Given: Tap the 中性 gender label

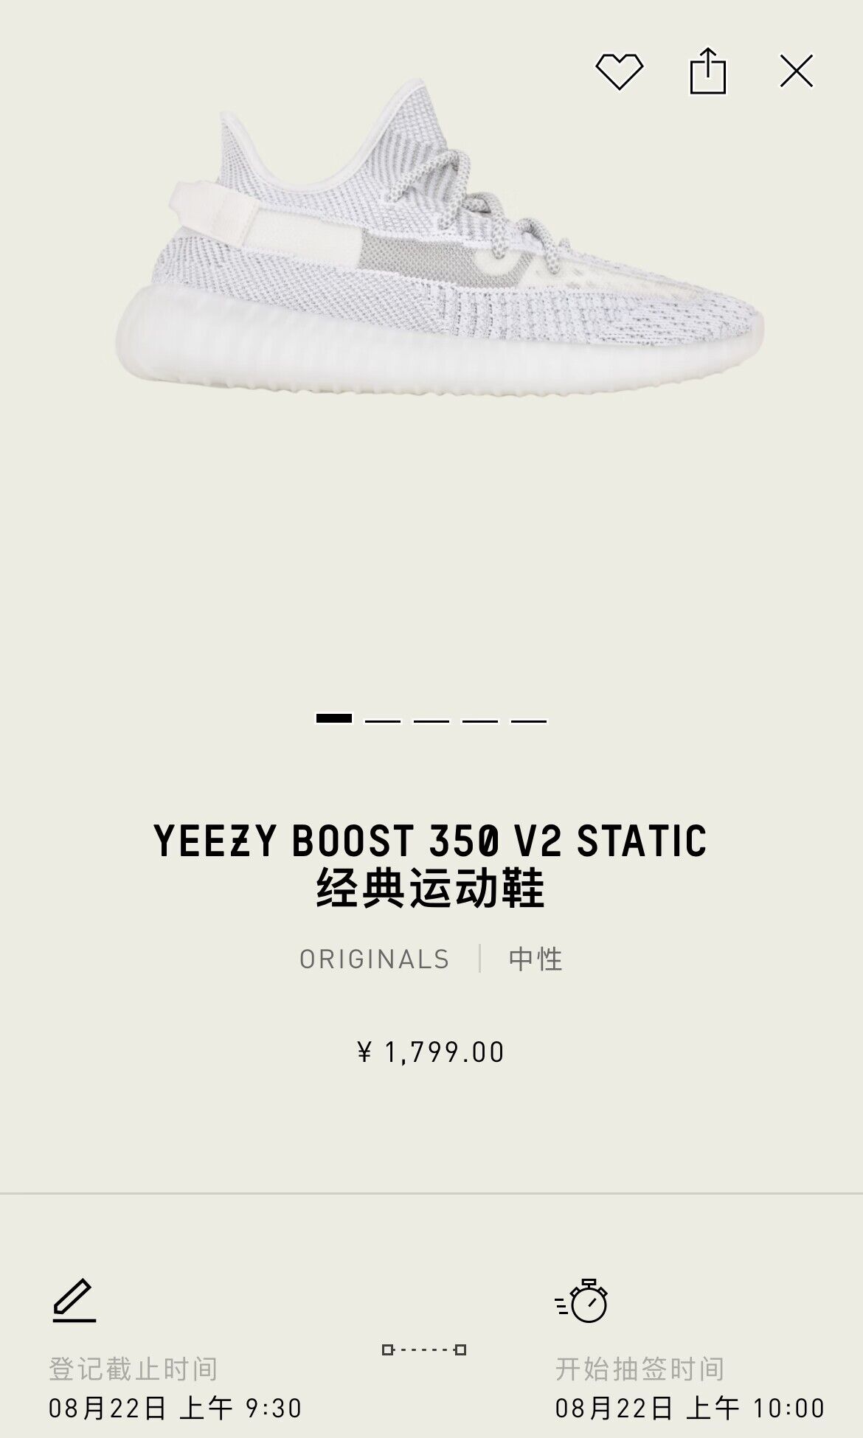Looking at the screenshot, I should [536, 959].
